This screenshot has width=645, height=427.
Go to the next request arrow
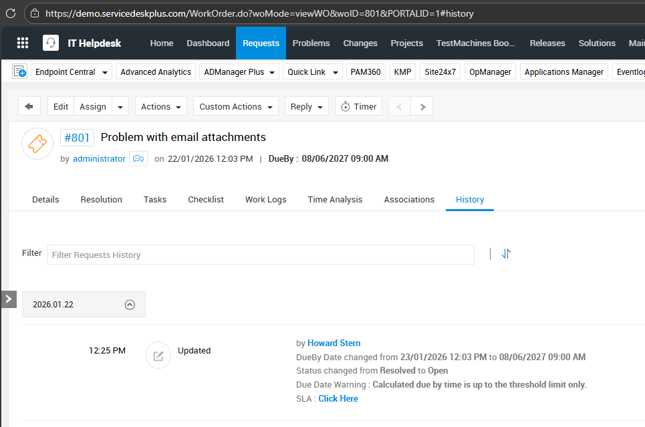tap(422, 107)
